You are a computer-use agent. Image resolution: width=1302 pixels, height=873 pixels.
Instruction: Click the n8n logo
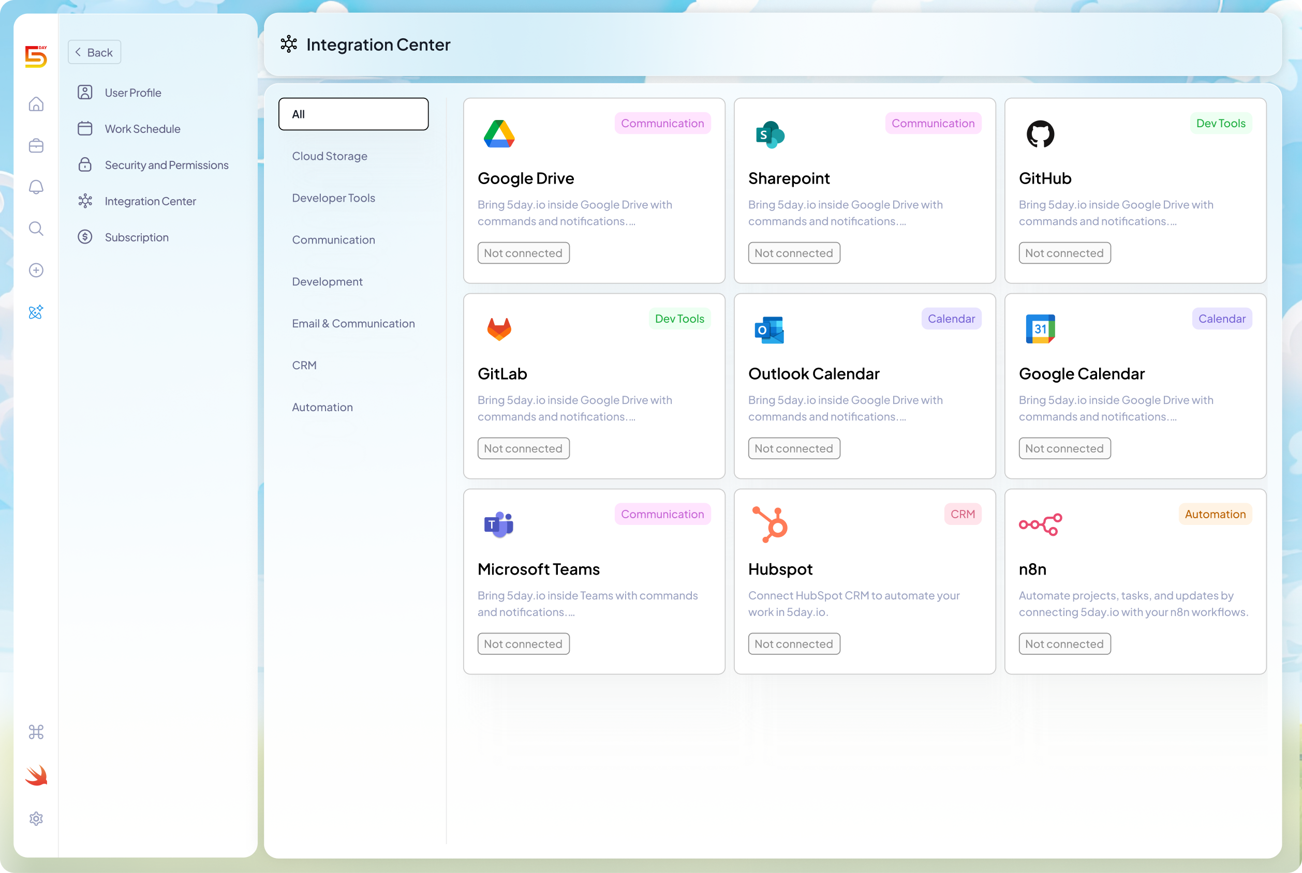[x=1040, y=524]
